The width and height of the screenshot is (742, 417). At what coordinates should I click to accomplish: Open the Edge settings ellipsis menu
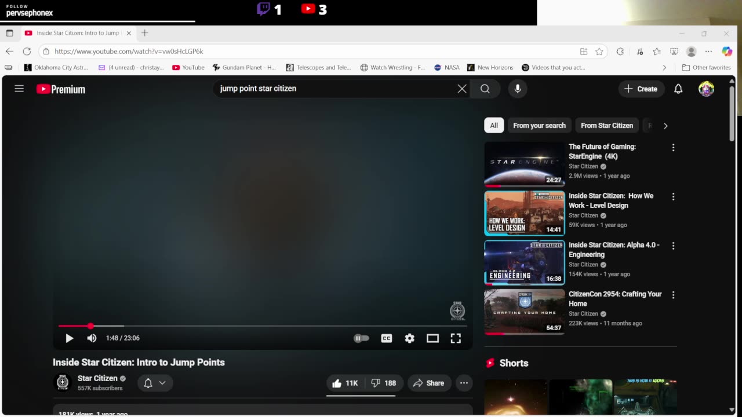click(708, 52)
